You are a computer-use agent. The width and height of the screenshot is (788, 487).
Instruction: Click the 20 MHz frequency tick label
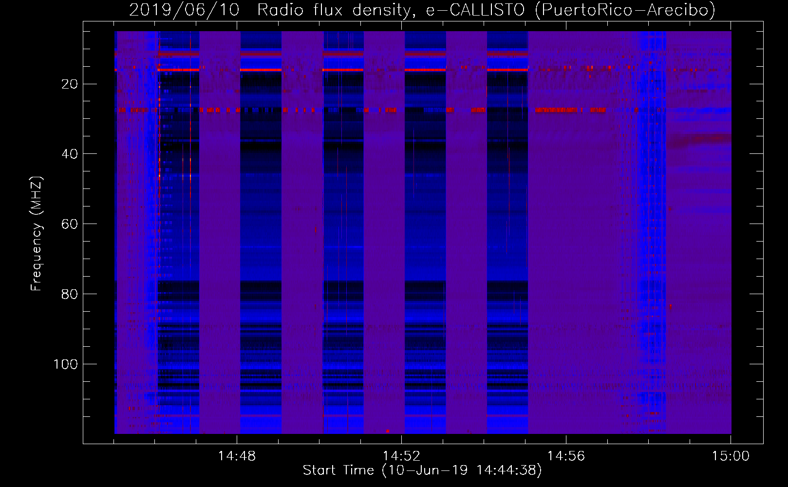coord(70,84)
